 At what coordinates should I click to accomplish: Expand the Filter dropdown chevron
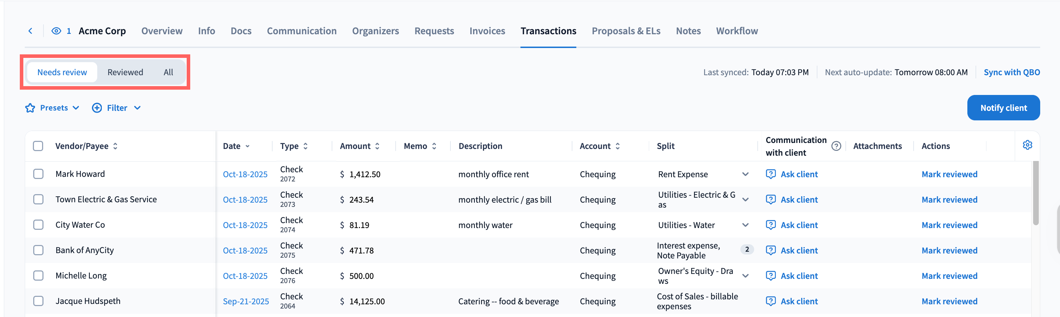point(138,108)
